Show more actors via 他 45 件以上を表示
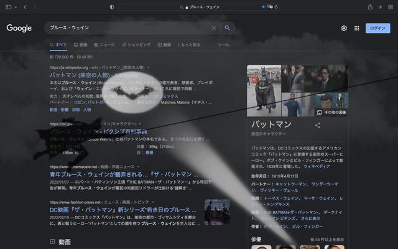Viewport: 398px width, 249px height. click(327, 240)
